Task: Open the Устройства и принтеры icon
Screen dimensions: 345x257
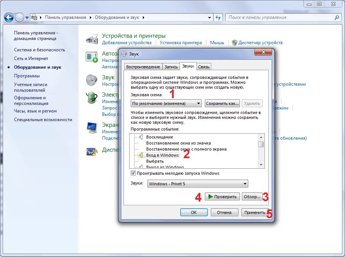Action: click(92, 39)
